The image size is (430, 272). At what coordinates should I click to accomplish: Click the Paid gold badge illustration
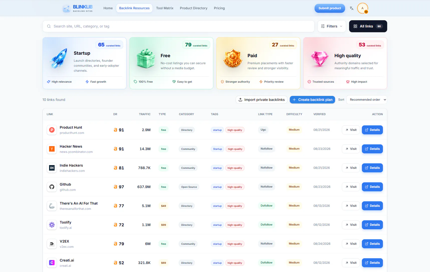[233, 58]
